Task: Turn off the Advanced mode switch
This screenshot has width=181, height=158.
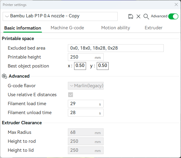Action: click(173, 16)
